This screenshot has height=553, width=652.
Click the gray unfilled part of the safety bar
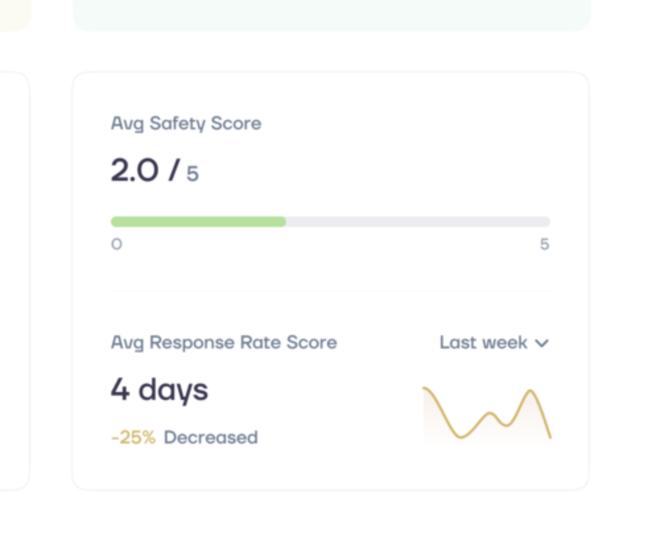(x=417, y=222)
